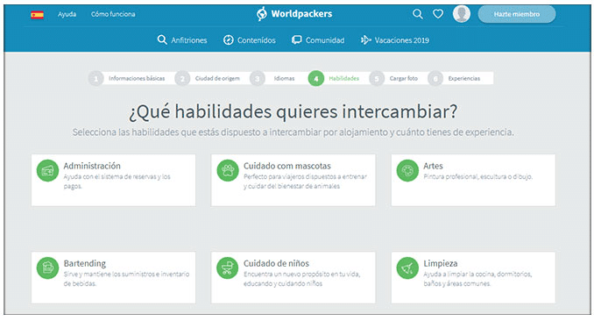
Task: Select the Bartending skill title
Action: point(85,263)
